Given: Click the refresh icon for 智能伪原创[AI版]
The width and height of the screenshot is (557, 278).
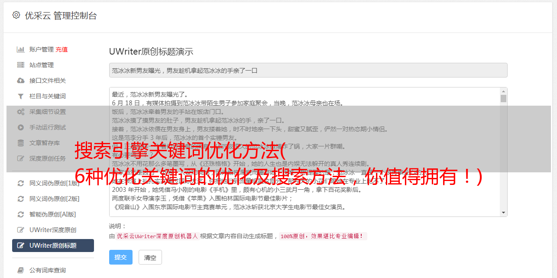Looking at the screenshot, I should click(x=20, y=214).
